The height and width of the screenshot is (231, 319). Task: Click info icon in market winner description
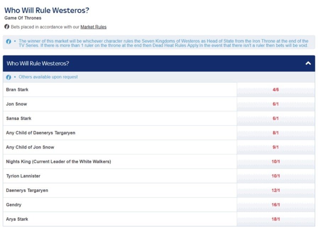(x=9, y=41)
